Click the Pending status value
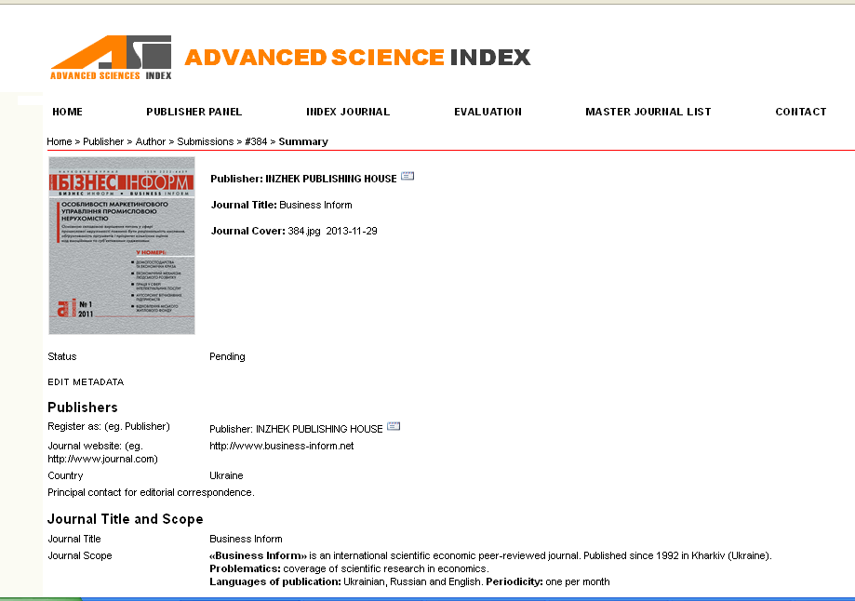Viewport: 855px width, 601px height. point(227,356)
